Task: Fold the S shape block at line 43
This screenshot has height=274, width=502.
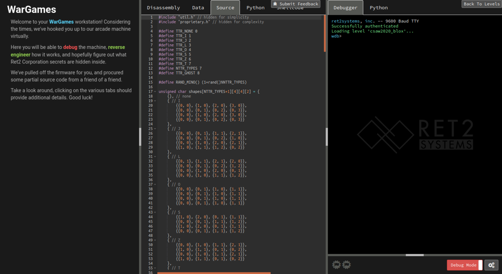Action: click(155, 212)
